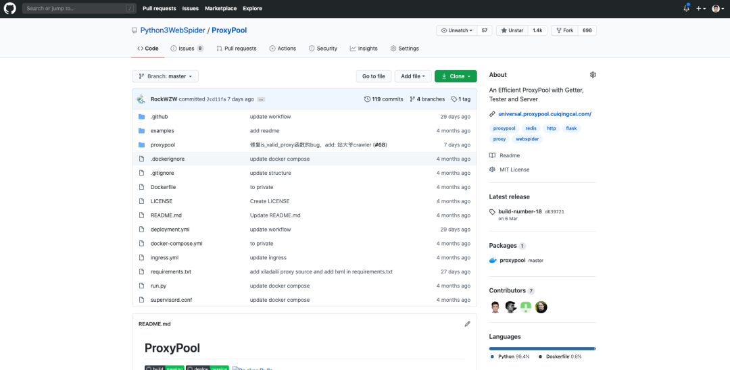
Task: Open the run.py file
Action: tap(158, 286)
